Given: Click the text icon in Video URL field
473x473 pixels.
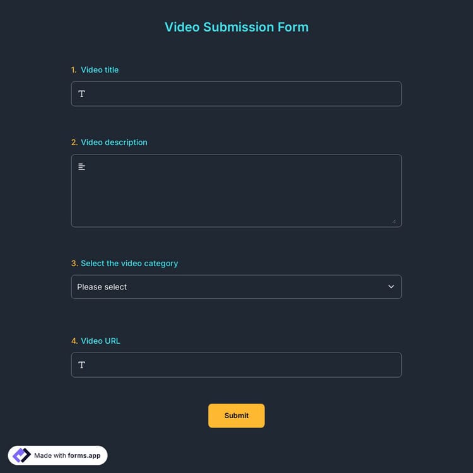Looking at the screenshot, I should [x=81, y=365].
